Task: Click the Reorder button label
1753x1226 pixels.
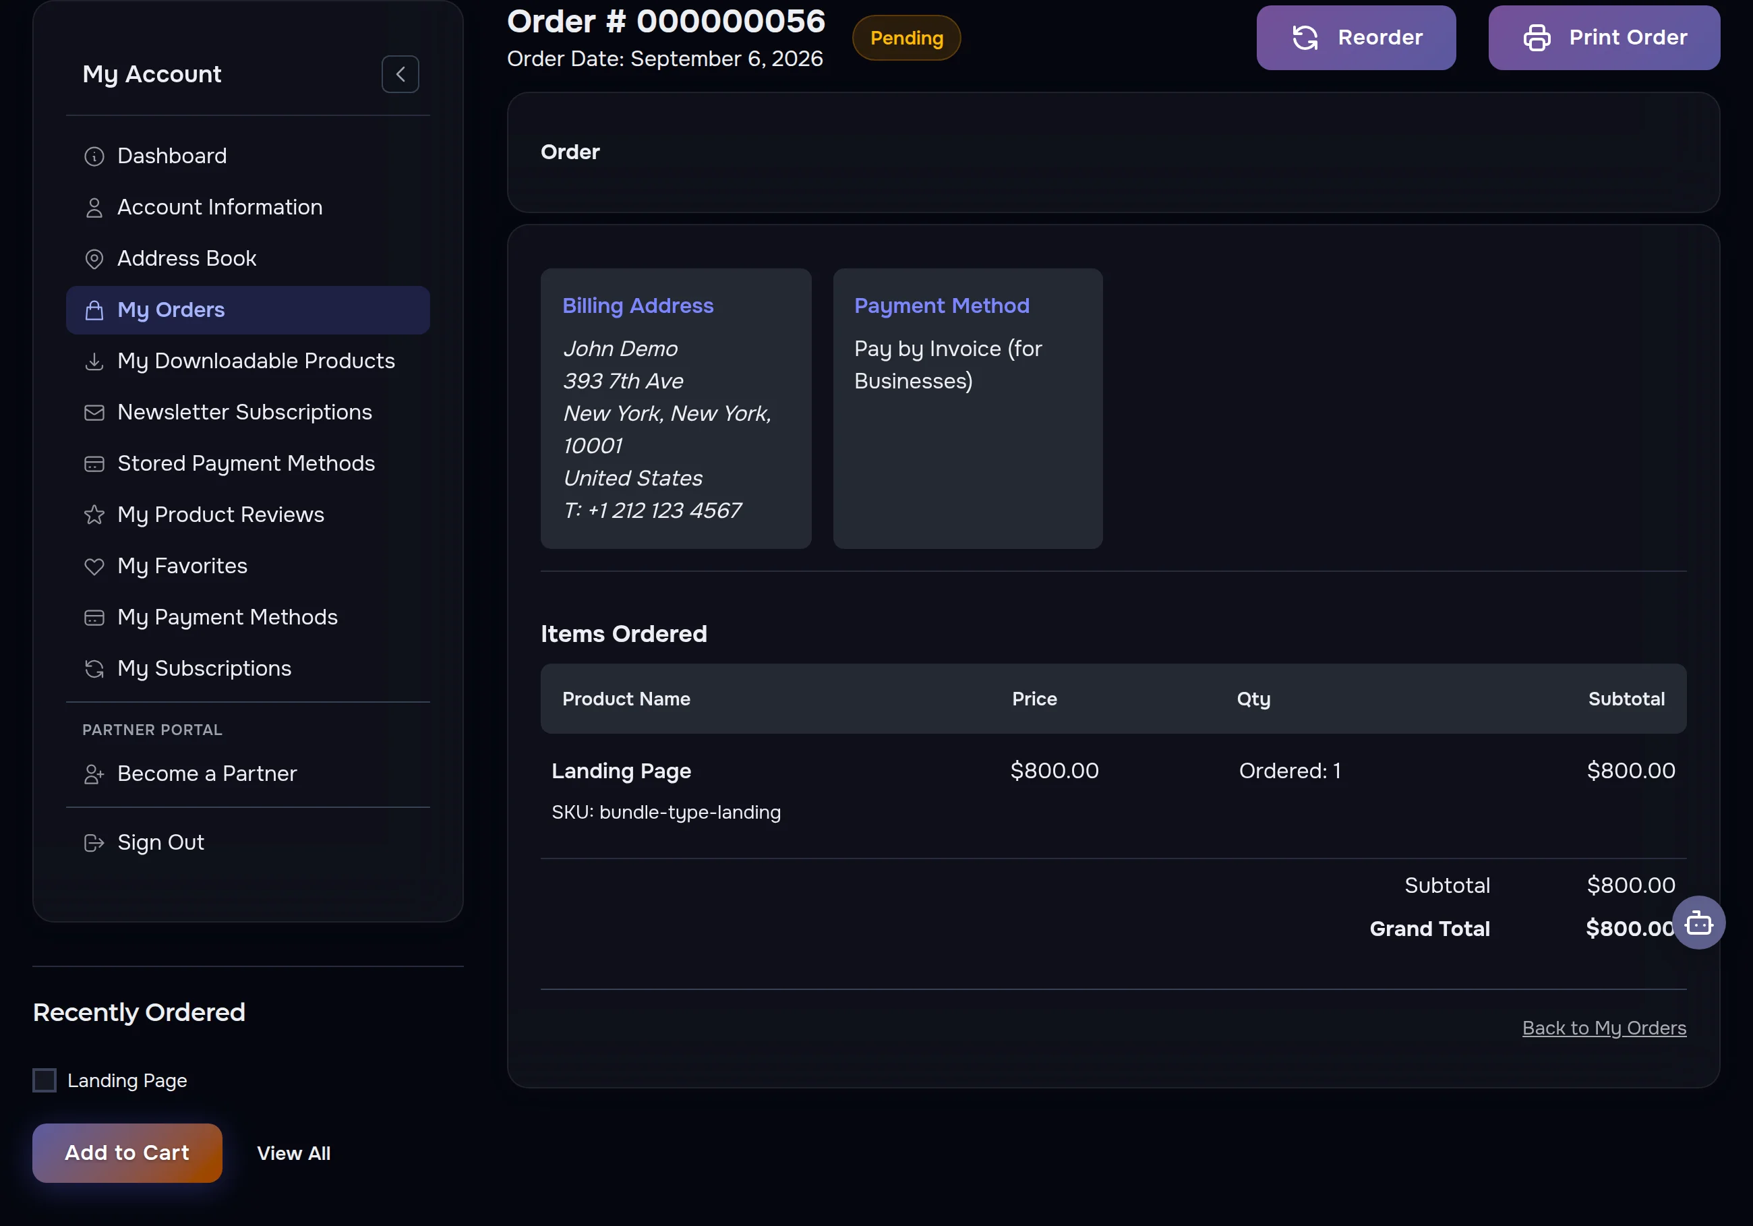Action: [1380, 38]
